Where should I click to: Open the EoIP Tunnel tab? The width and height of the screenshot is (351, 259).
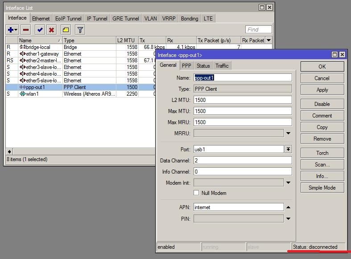tap(68, 19)
